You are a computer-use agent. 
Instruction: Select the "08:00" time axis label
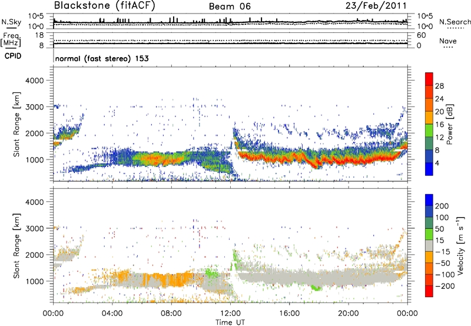[171, 314]
